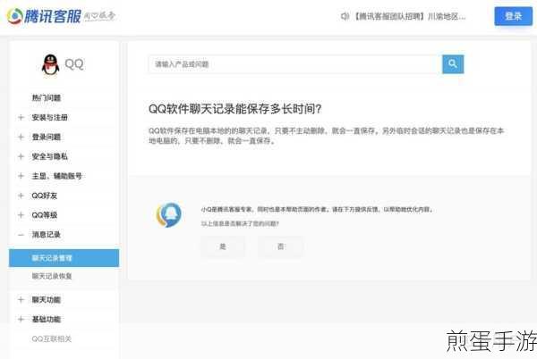The image size is (537, 359).
Task: Click the QQ penguin icon
Action: click(x=50, y=64)
